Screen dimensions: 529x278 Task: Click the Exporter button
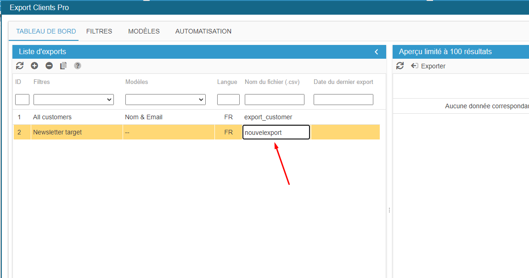(428, 66)
